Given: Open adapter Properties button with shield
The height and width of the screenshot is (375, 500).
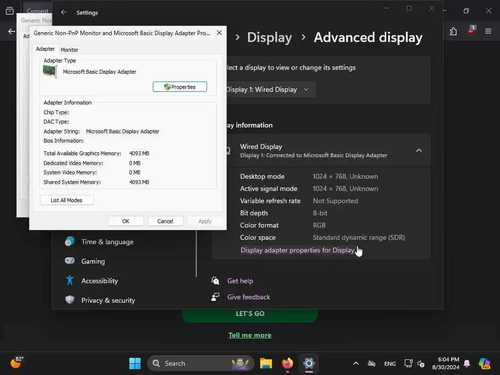Looking at the screenshot, I should 180,87.
